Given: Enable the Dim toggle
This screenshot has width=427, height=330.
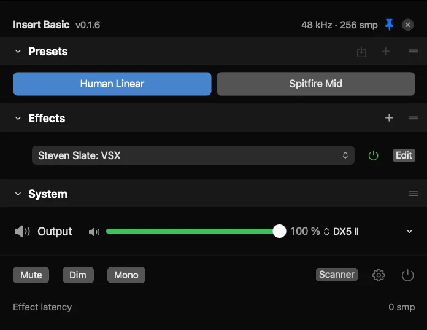Looking at the screenshot, I should click(78, 275).
